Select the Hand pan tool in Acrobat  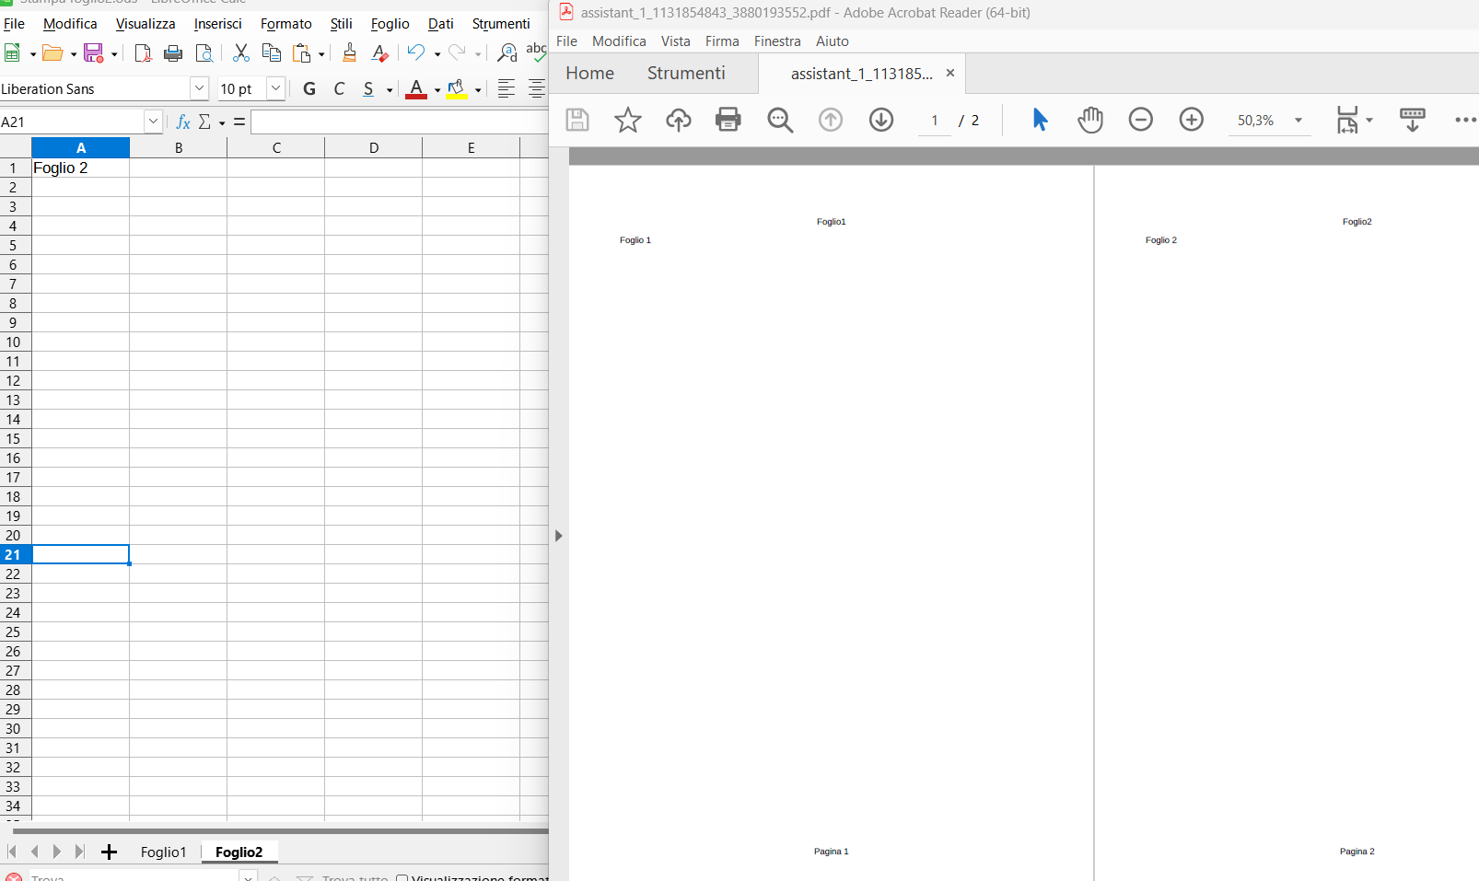click(1090, 120)
